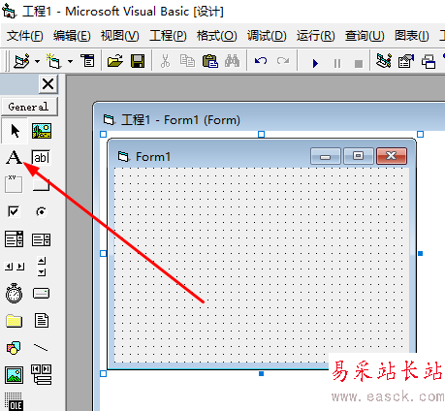
Task: Open the Menu Editor from toolbar
Action: pos(87,61)
